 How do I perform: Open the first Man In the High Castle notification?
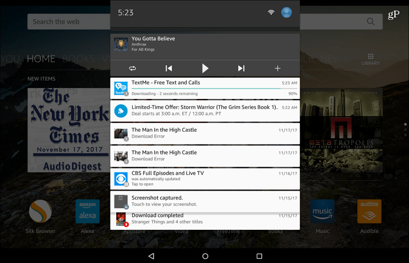[205, 134]
